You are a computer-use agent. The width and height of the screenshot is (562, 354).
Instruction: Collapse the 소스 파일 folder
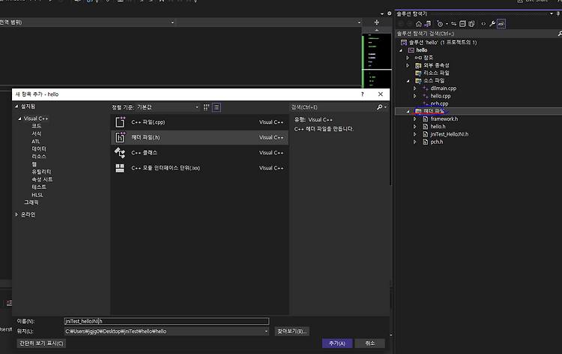coord(408,81)
